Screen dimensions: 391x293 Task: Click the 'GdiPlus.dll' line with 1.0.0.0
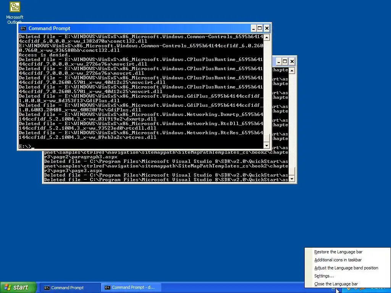pos(69,101)
